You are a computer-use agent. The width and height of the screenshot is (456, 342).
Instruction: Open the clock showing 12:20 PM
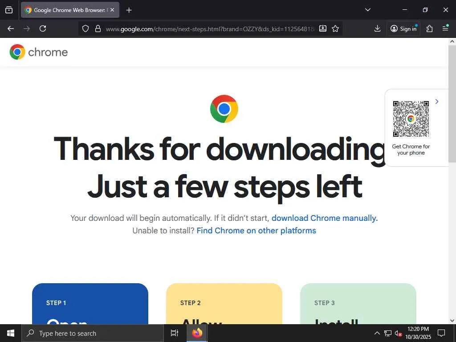(x=418, y=333)
